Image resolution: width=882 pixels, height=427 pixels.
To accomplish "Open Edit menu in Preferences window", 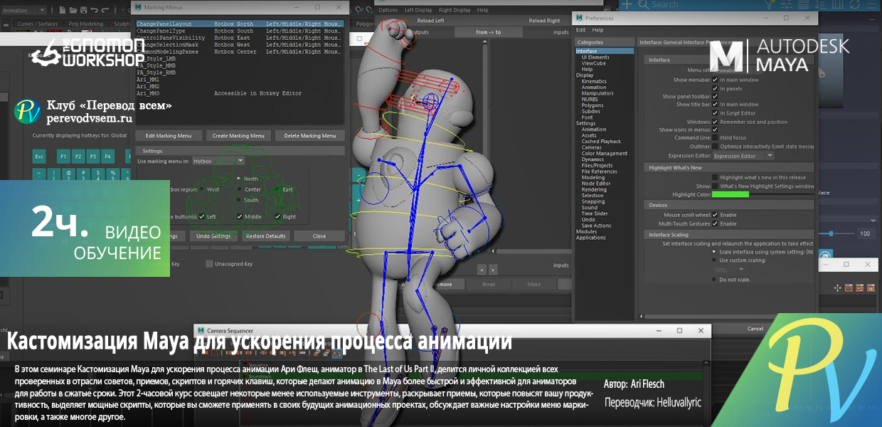I will [581, 30].
